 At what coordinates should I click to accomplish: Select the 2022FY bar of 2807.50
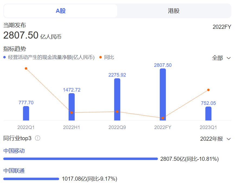pos(163,95)
